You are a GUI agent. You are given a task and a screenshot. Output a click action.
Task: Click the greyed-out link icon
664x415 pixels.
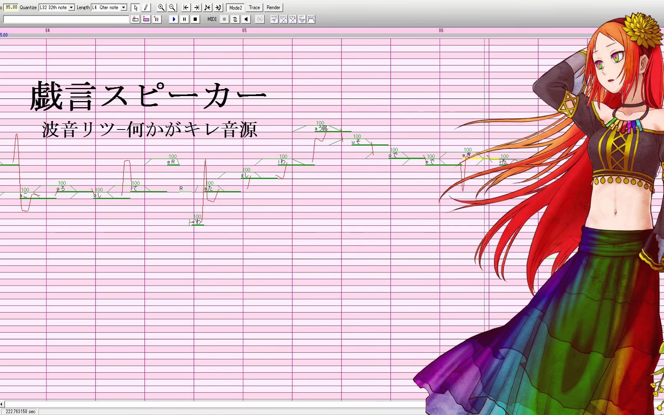click(260, 19)
